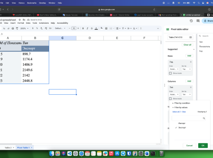The image size is (213, 158).
Task: Undo the last action in toolbar
Action: click(4, 29)
